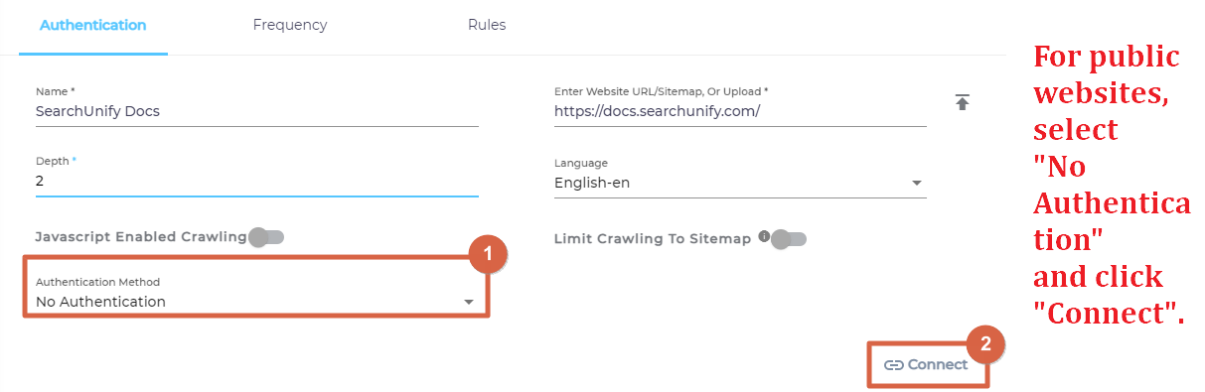This screenshot has height=392, width=1205.
Task: Click the Javascript Enabled Crawling label
Action: 140,237
